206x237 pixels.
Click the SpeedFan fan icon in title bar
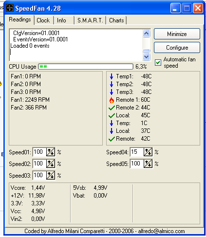(x=10, y=8)
